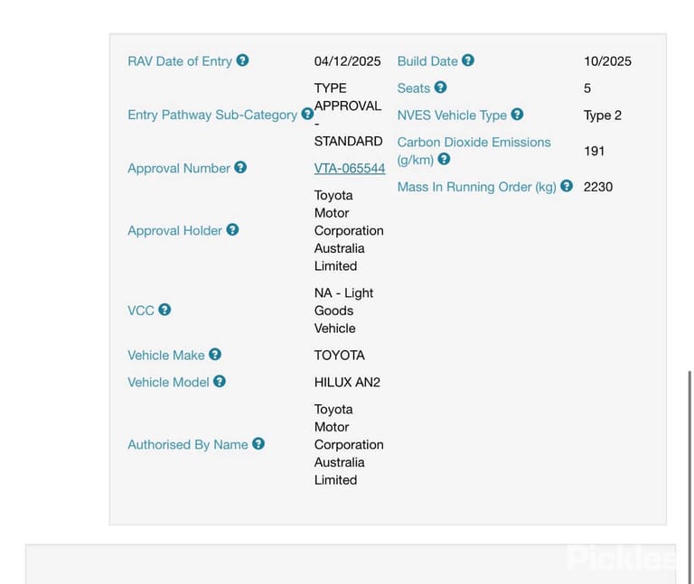Click the Seats label
The image size is (694, 584).
(x=414, y=88)
